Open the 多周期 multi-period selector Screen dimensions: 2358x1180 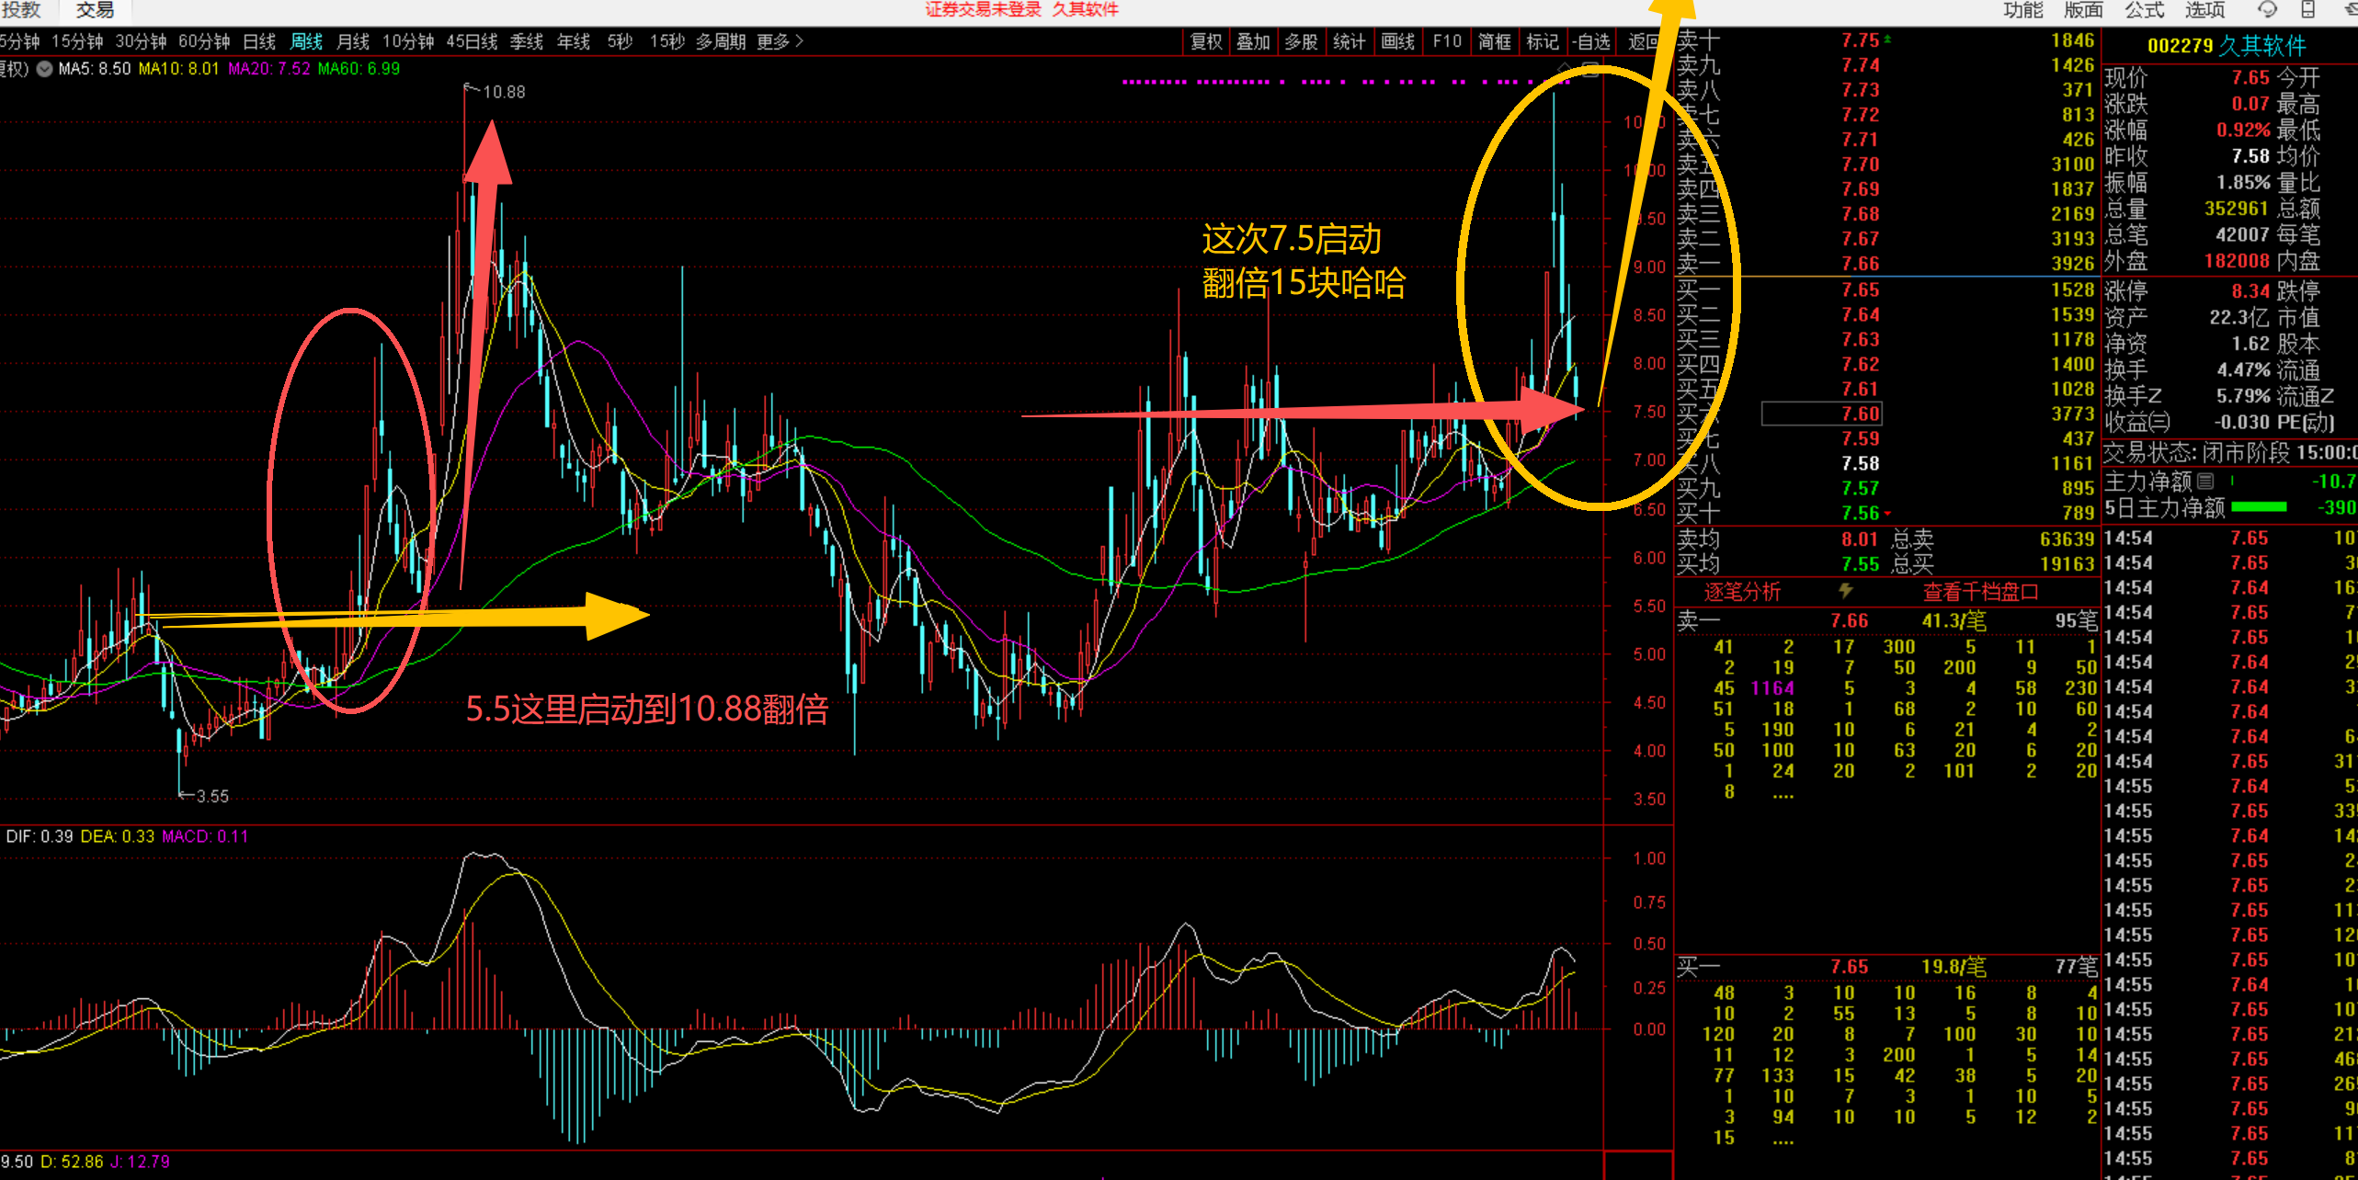coord(721,41)
